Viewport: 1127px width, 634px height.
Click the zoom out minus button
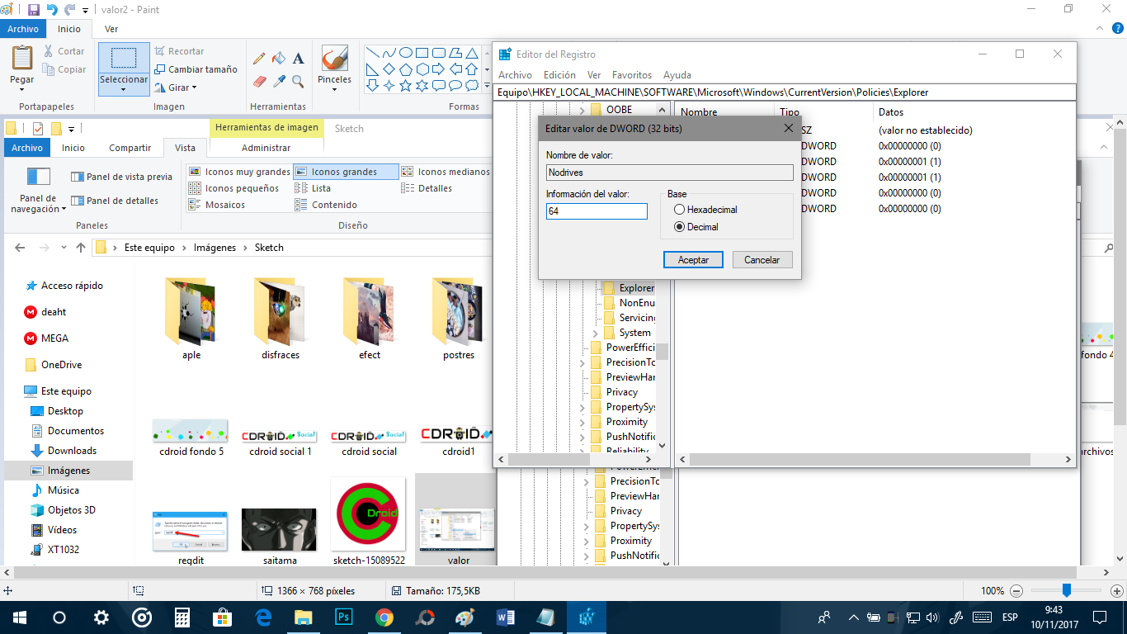[x=1016, y=591]
